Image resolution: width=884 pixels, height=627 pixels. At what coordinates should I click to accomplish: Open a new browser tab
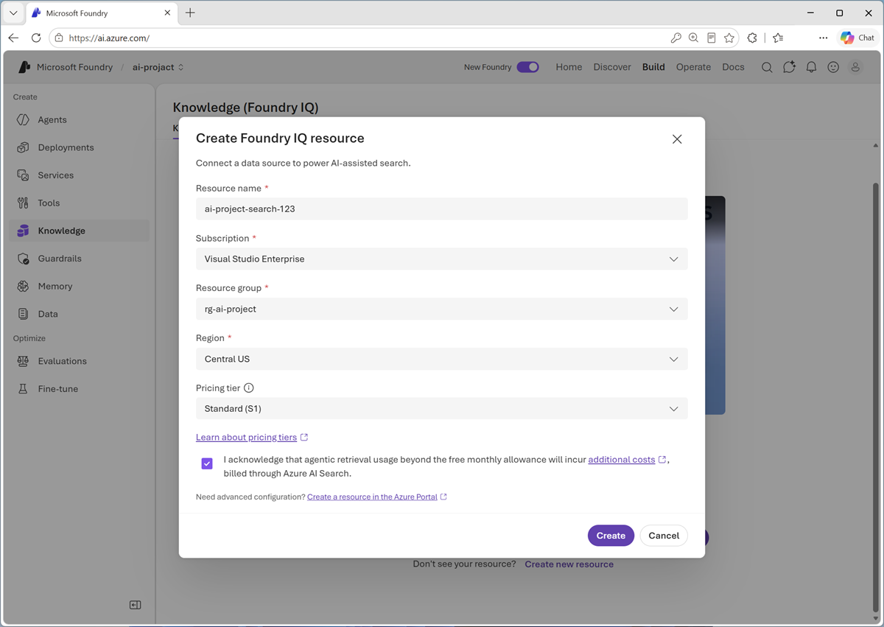(x=190, y=13)
